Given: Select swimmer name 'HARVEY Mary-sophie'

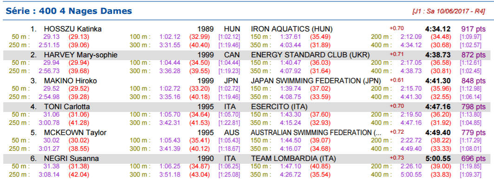Looking at the screenshot, I should (81, 55).
